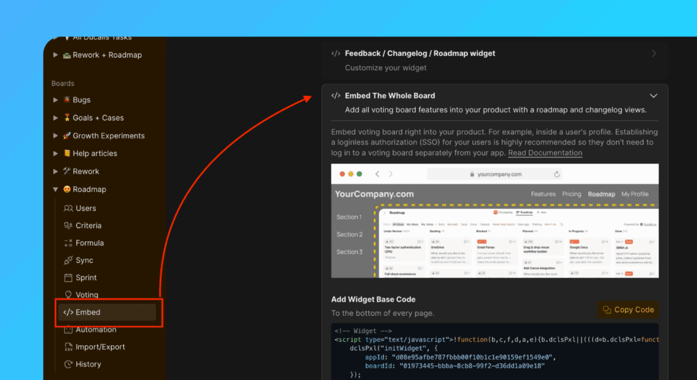Click the Criteria icon in sidebar
The width and height of the screenshot is (697, 380).
(x=68, y=225)
